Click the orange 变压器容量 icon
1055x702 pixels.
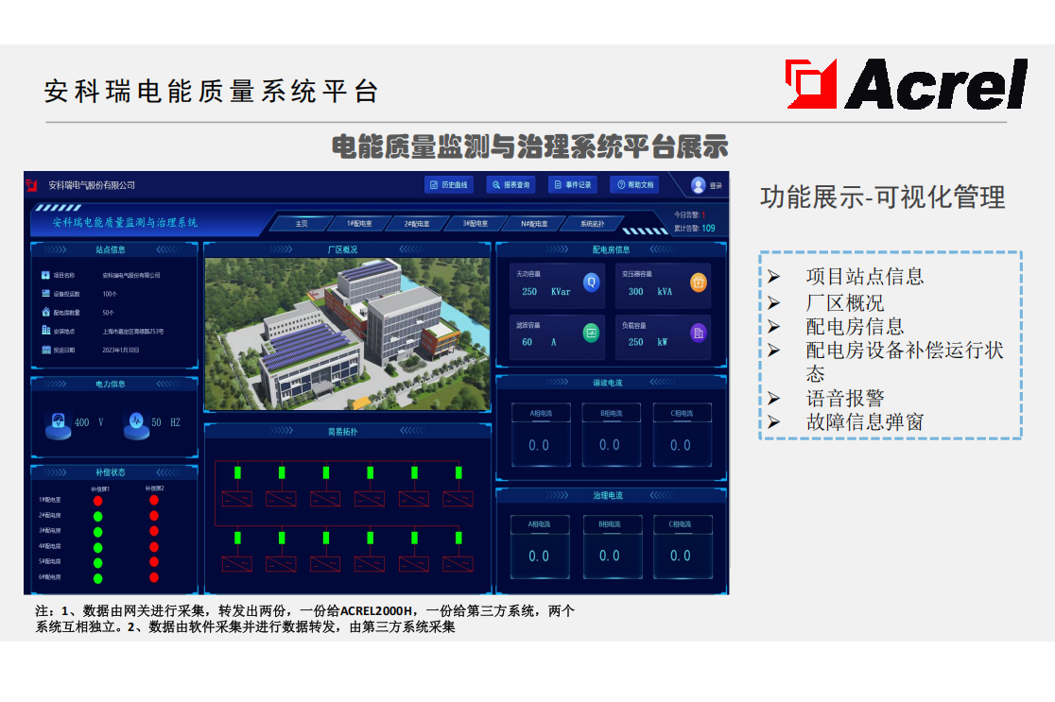[699, 283]
